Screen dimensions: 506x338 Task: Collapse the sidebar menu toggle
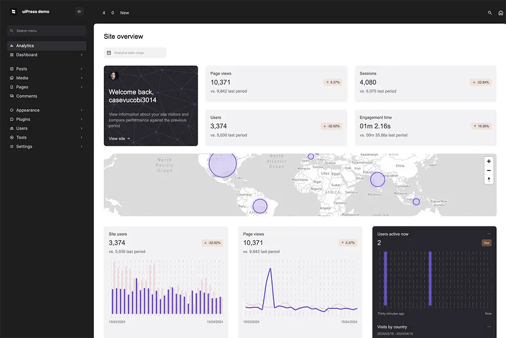pos(79,12)
